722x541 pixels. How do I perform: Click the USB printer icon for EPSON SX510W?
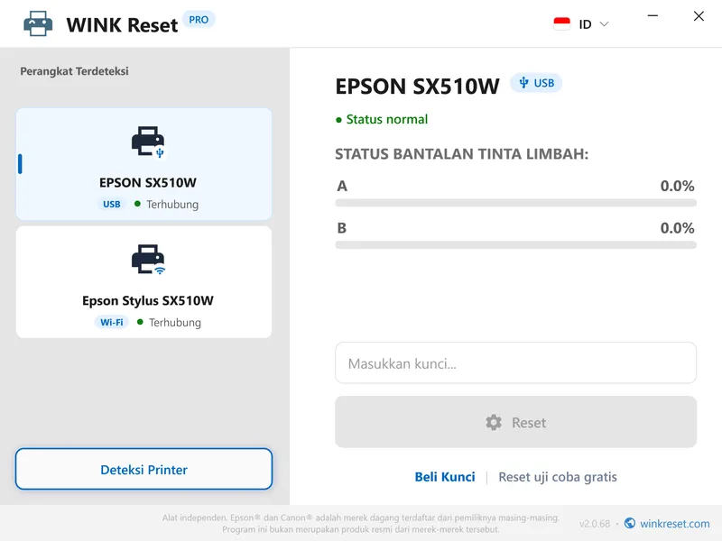148,142
